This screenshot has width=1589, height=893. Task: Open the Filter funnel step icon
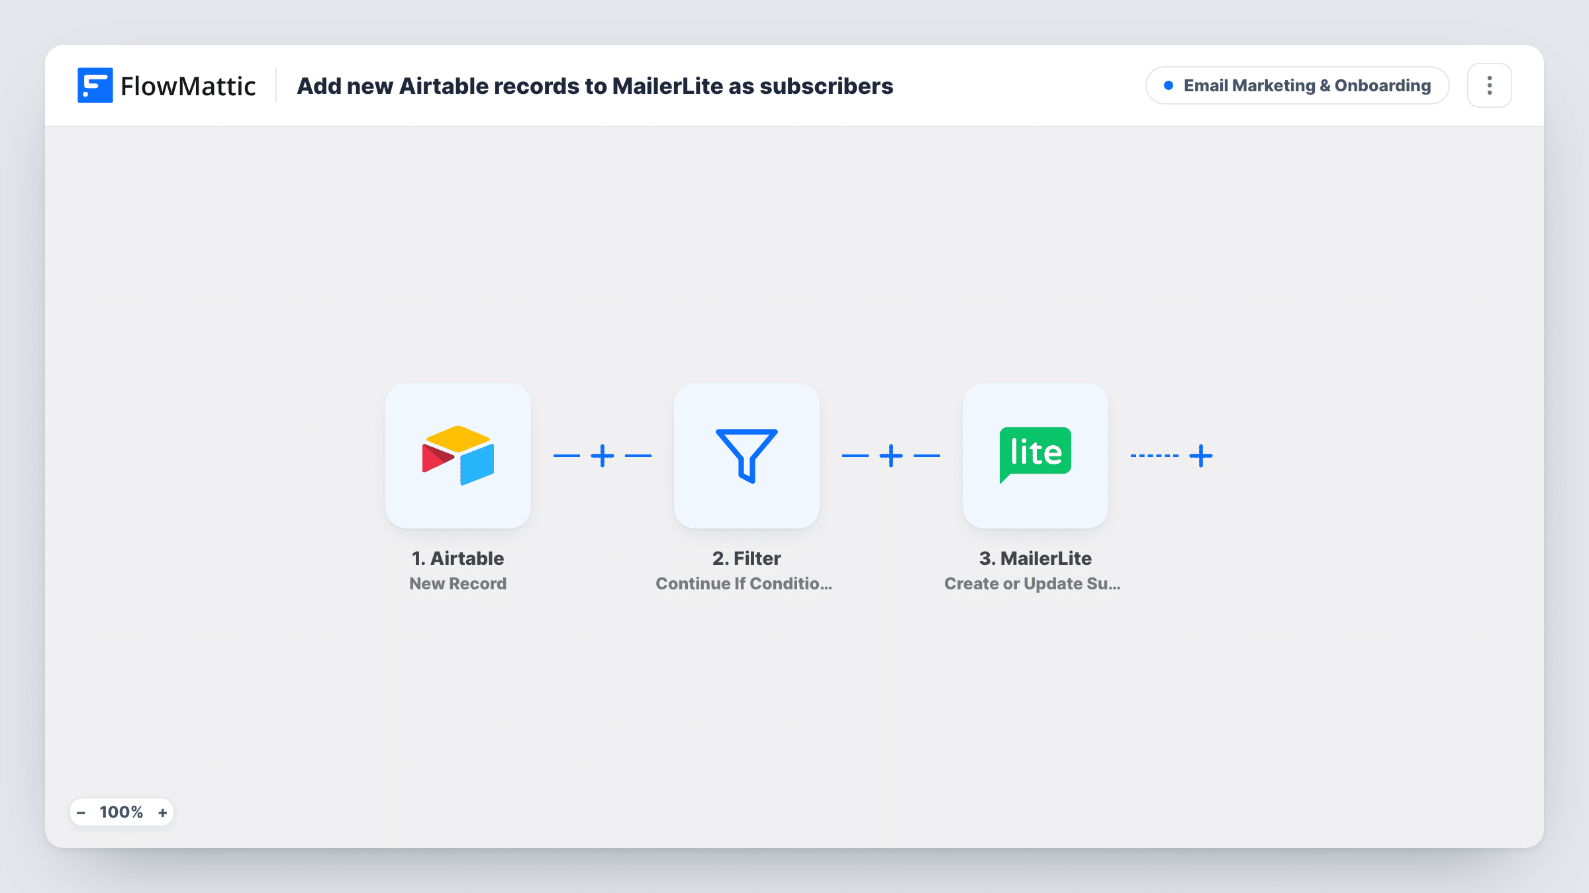pos(747,456)
